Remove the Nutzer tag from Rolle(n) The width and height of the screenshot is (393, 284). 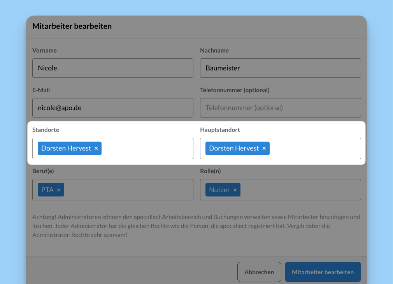coord(235,190)
